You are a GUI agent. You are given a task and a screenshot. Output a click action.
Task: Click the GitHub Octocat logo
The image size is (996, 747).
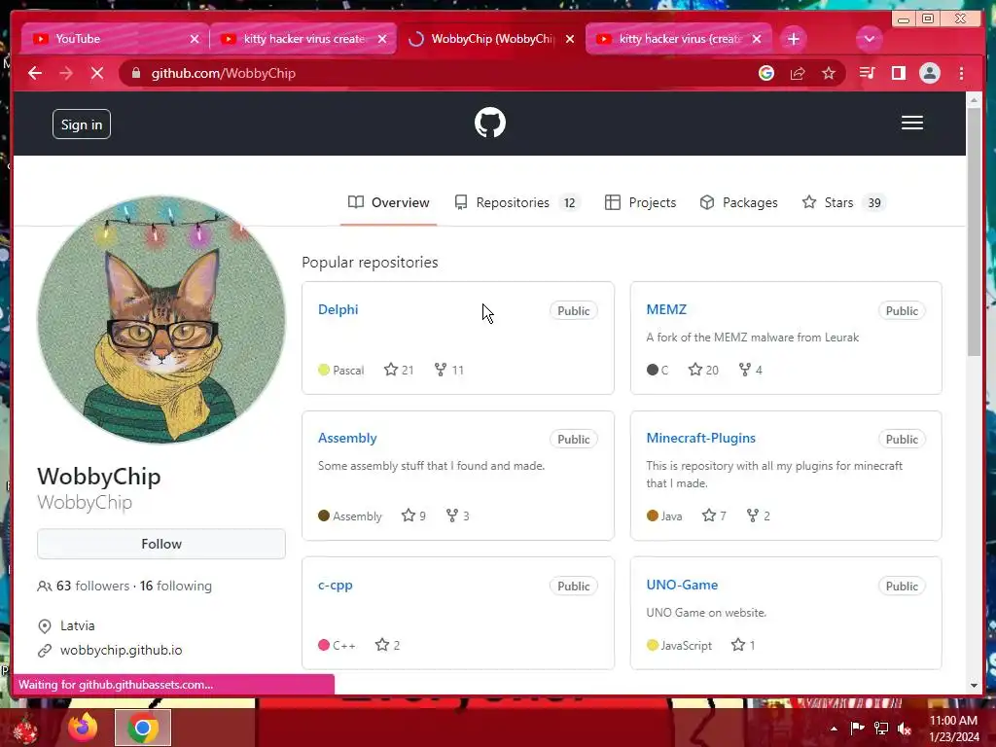490,123
